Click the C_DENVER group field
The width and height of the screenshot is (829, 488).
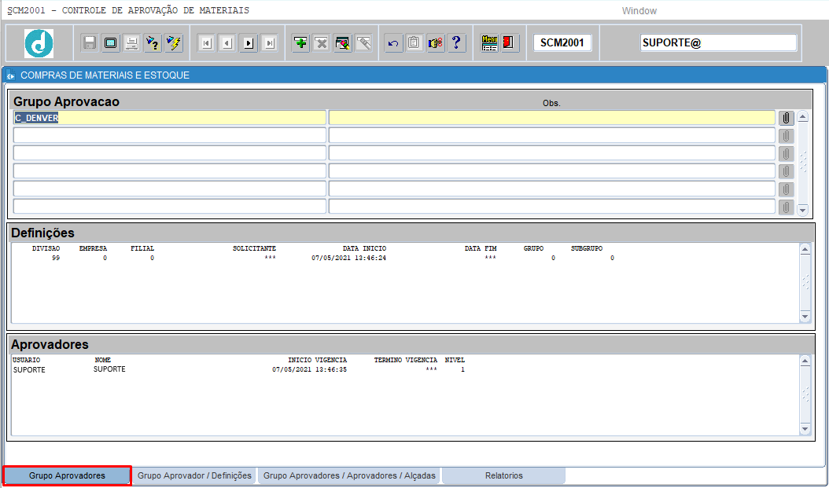[170, 118]
